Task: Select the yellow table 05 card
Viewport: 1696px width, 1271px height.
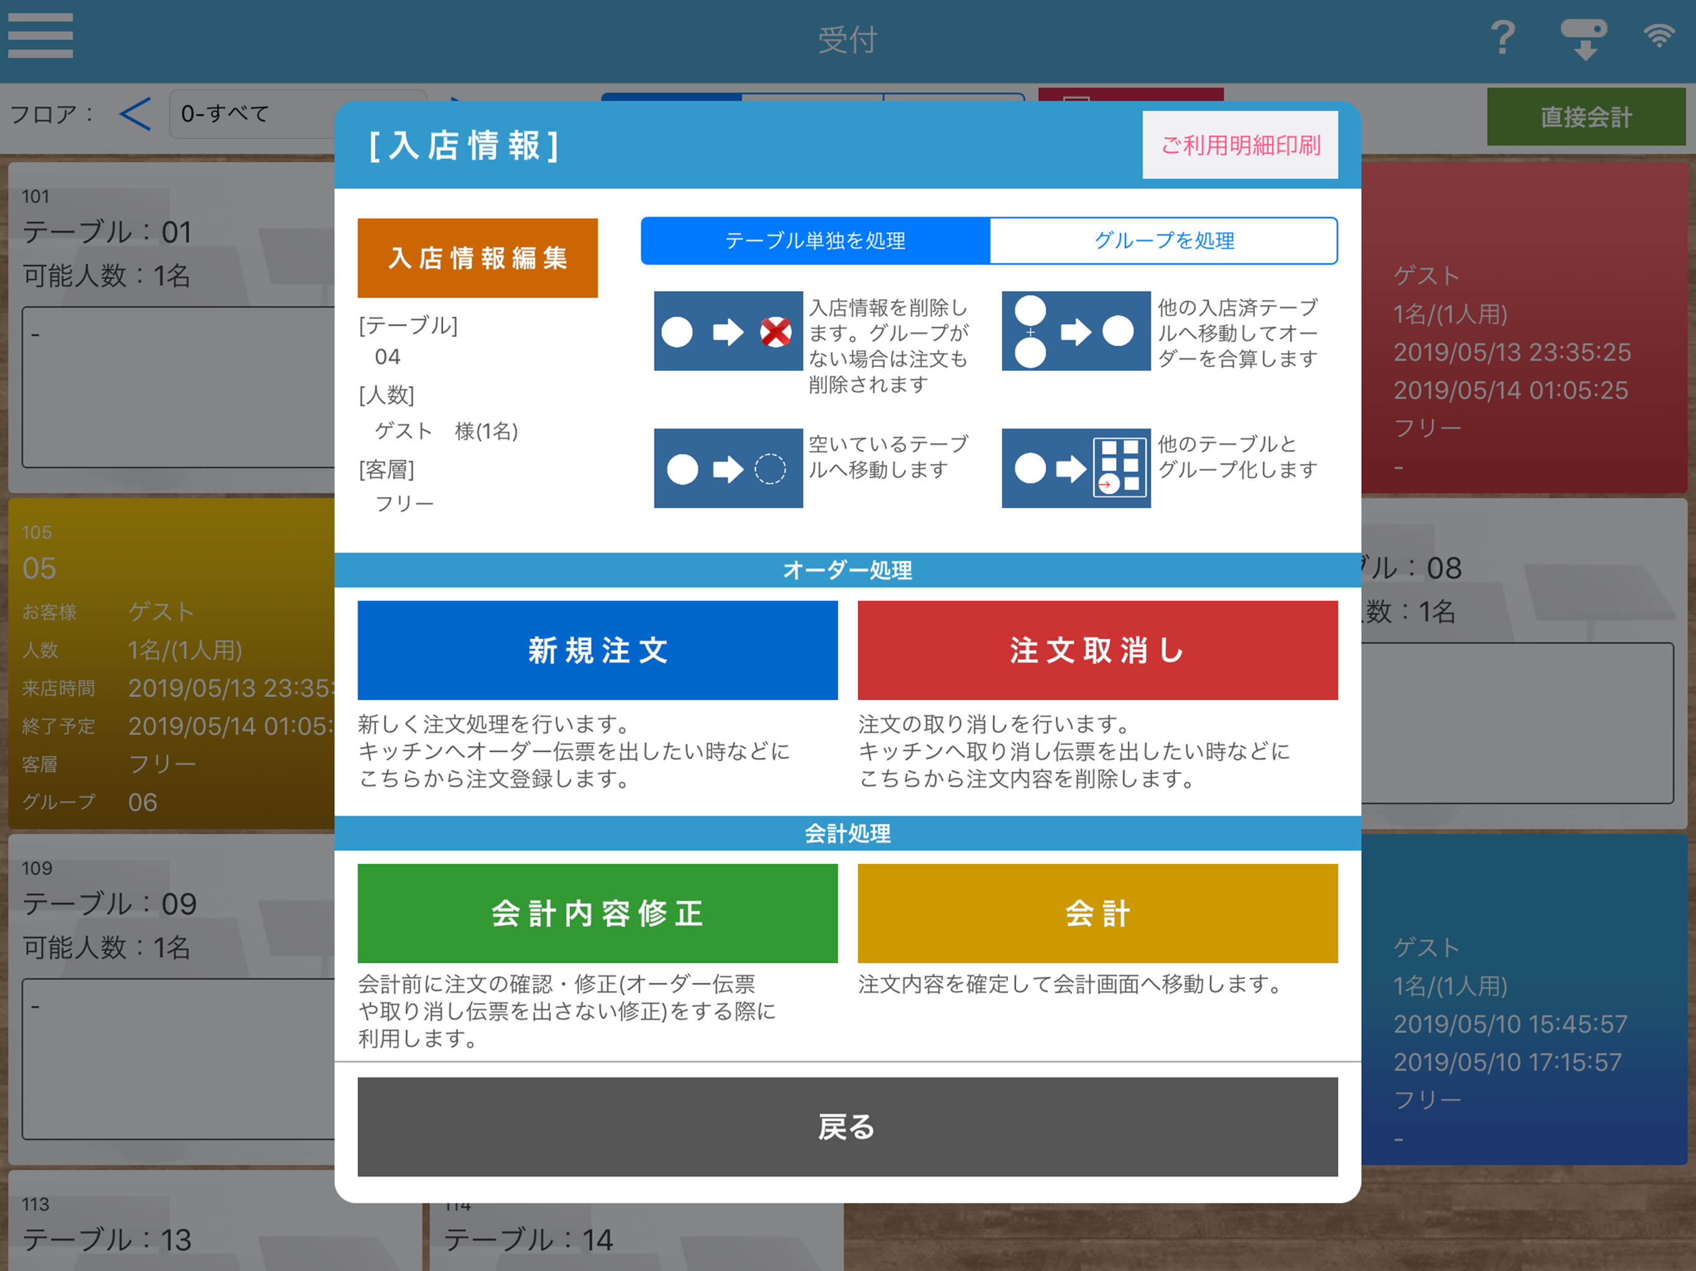Action: pyautogui.click(x=172, y=664)
